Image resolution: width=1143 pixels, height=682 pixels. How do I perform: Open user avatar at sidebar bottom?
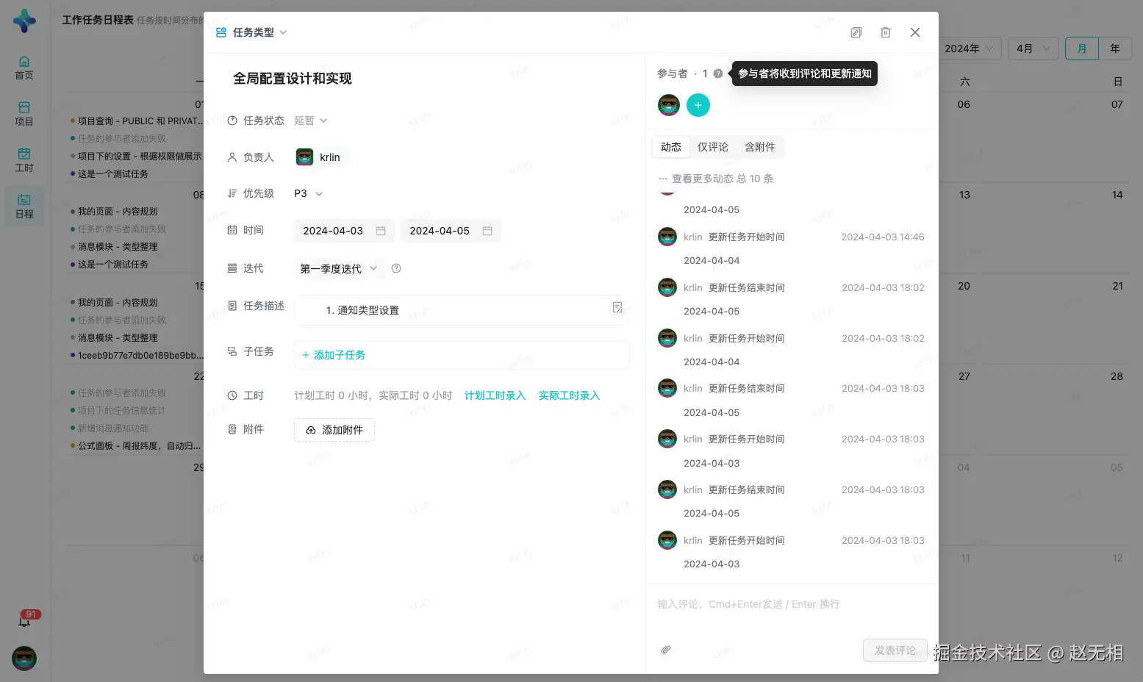(x=24, y=658)
